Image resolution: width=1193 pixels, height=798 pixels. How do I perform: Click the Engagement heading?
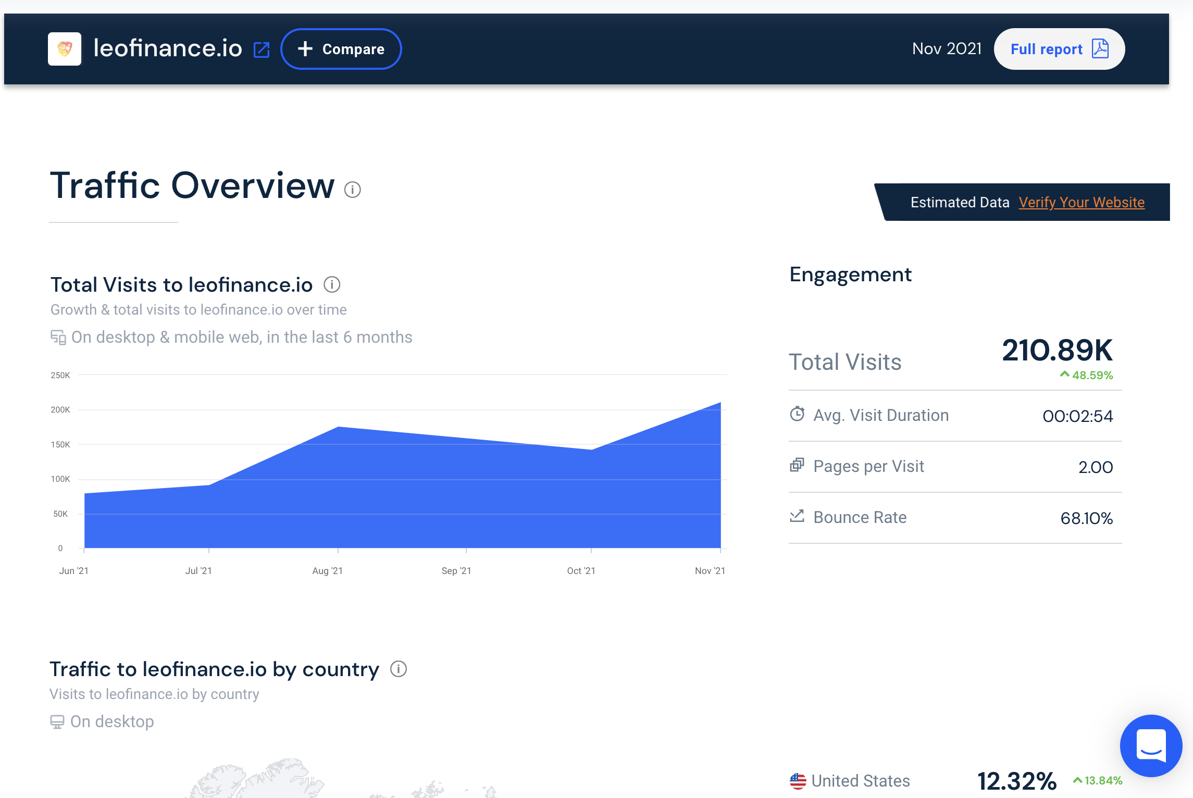(x=851, y=275)
